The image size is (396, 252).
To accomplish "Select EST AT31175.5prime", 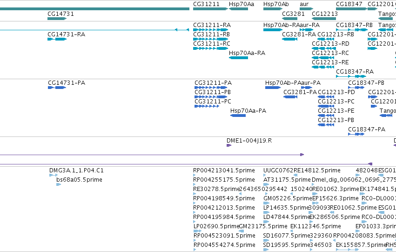I will coord(266,184).
